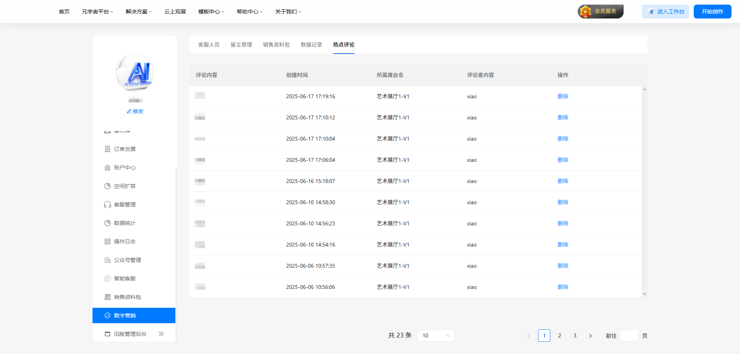Click 修改 to edit the profile
740x354 pixels.
click(135, 111)
